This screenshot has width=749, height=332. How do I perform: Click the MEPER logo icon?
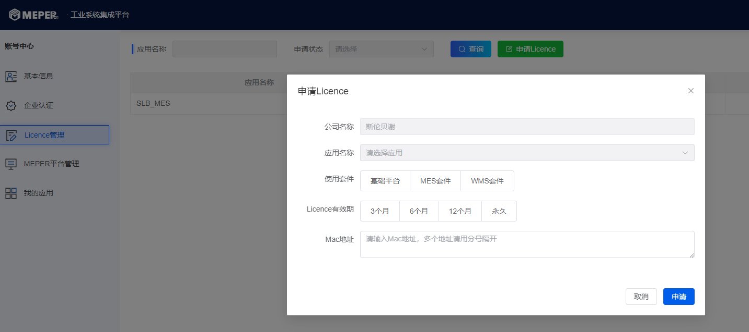point(15,15)
